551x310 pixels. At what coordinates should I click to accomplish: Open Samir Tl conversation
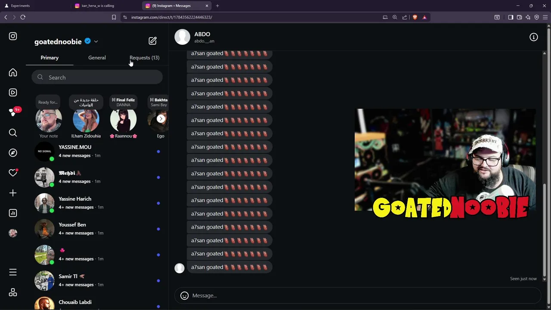coord(97,281)
